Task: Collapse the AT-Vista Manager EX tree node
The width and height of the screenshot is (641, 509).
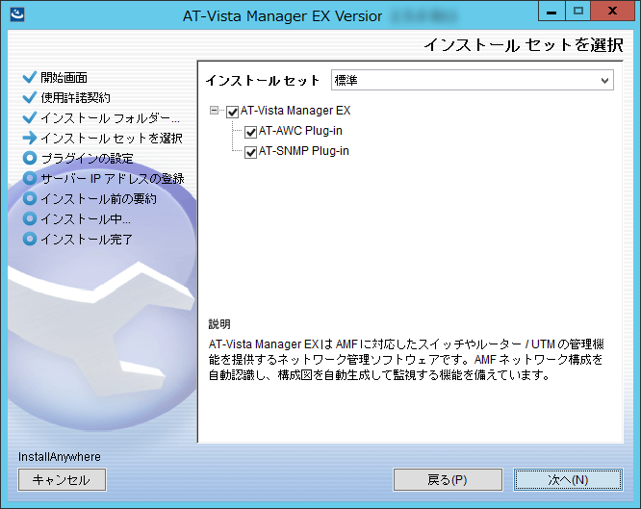Action: click(215, 112)
